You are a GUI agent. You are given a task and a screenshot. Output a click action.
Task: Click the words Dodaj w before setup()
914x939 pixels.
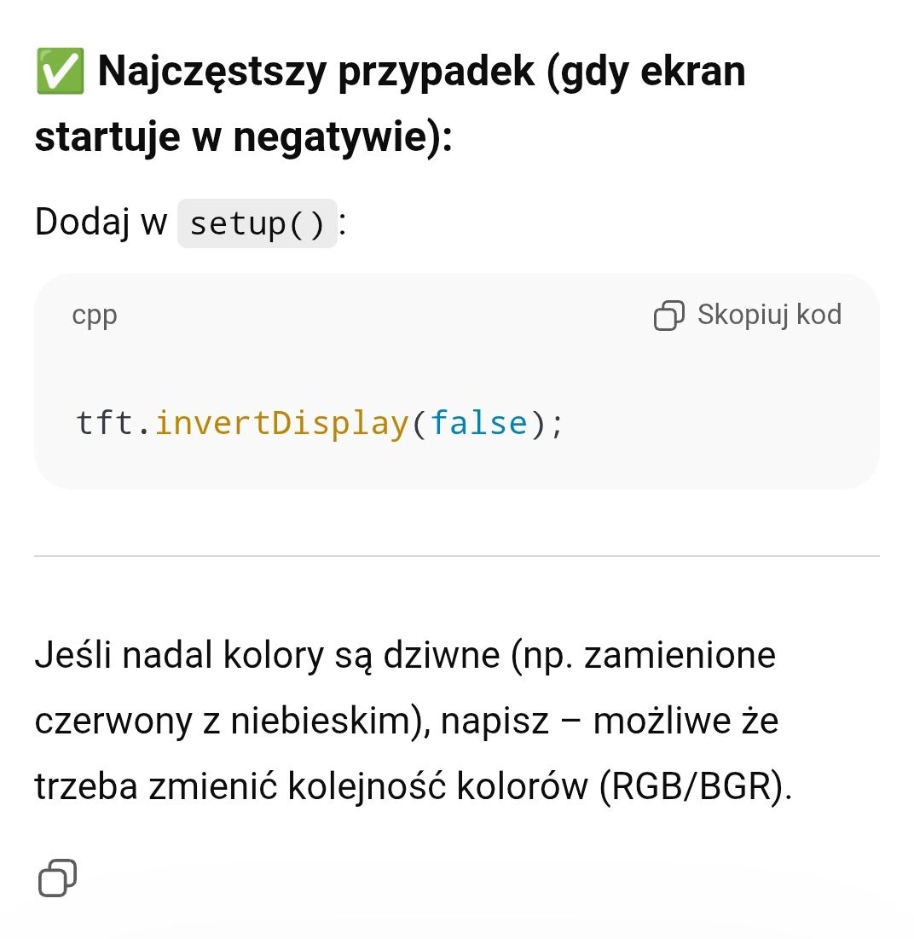(x=101, y=223)
